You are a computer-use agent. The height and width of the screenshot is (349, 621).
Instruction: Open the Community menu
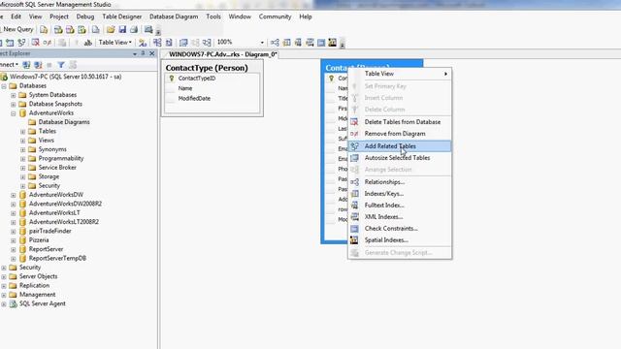[275, 16]
